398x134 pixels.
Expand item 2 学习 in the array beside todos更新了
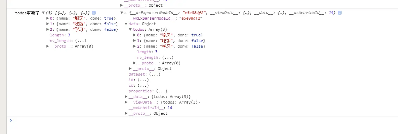tap(48, 29)
